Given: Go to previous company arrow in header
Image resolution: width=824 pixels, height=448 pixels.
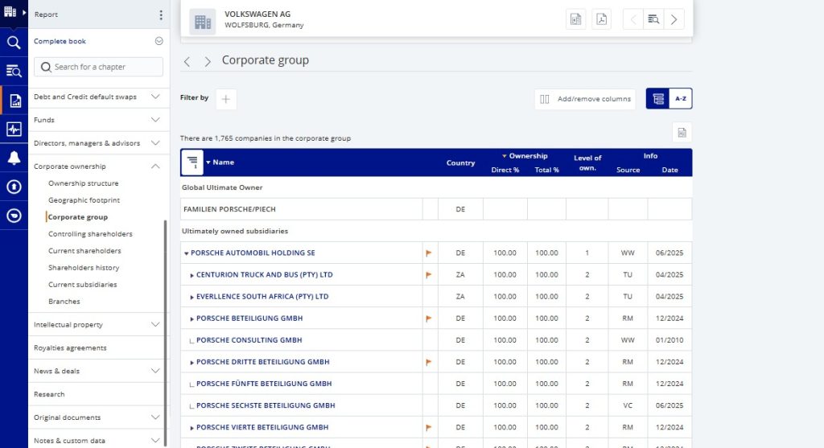Looking at the screenshot, I should pos(632,19).
